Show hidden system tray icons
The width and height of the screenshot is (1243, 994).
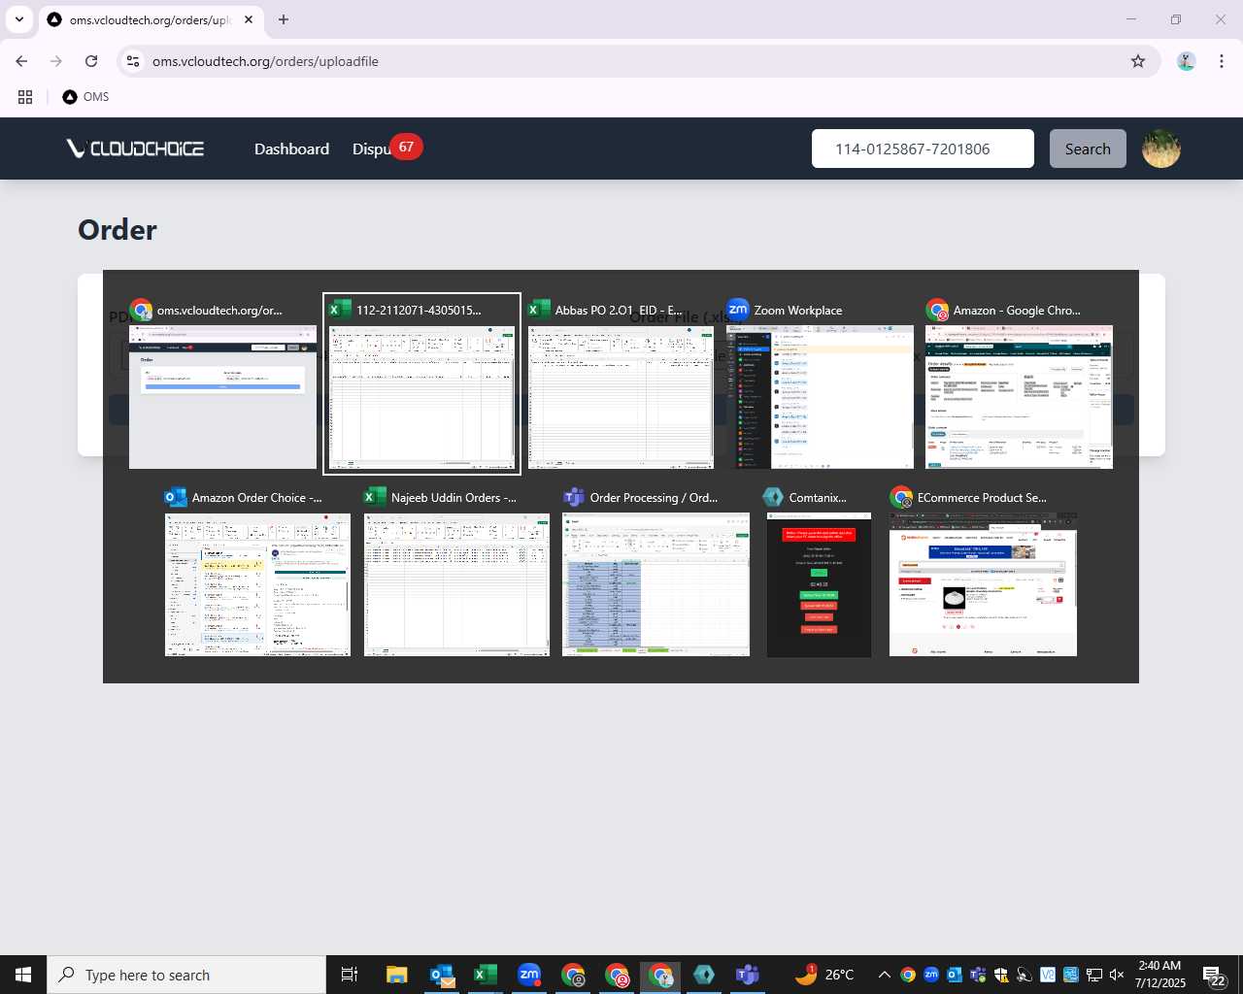click(x=884, y=975)
